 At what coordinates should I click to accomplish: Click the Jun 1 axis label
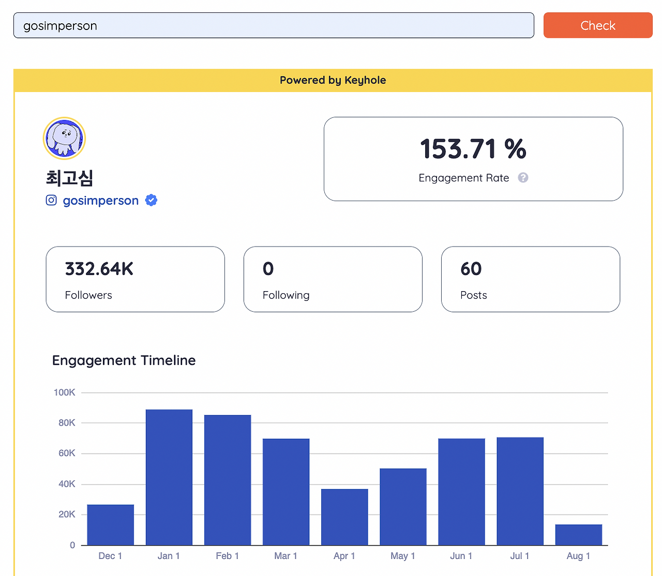coord(461,556)
